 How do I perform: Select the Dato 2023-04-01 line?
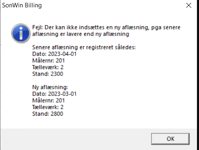pyautogui.click(x=54, y=54)
